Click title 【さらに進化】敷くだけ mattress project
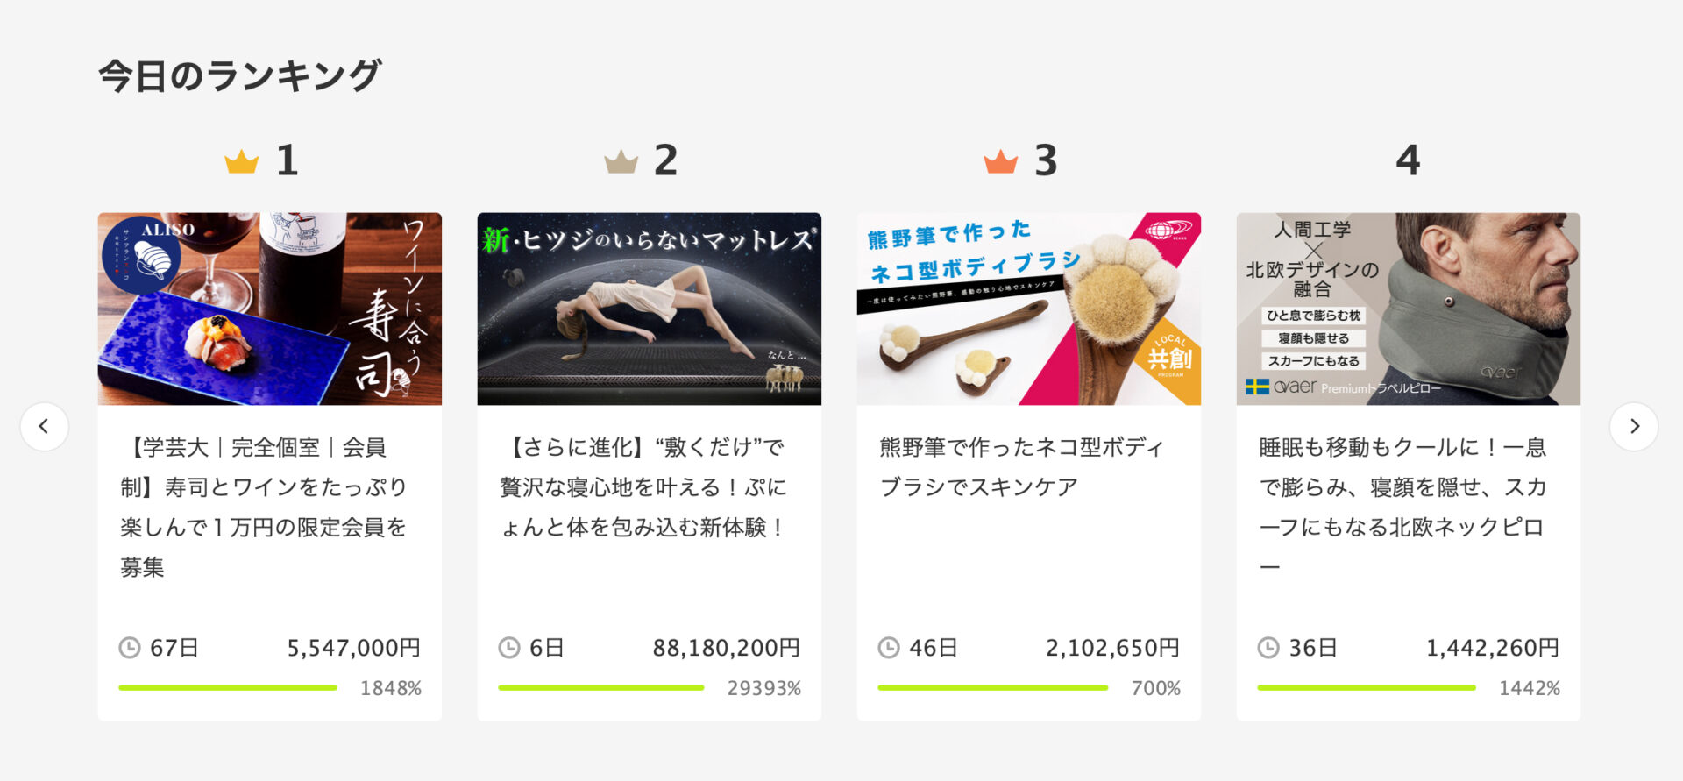Image resolution: width=1683 pixels, height=781 pixels. point(643,487)
